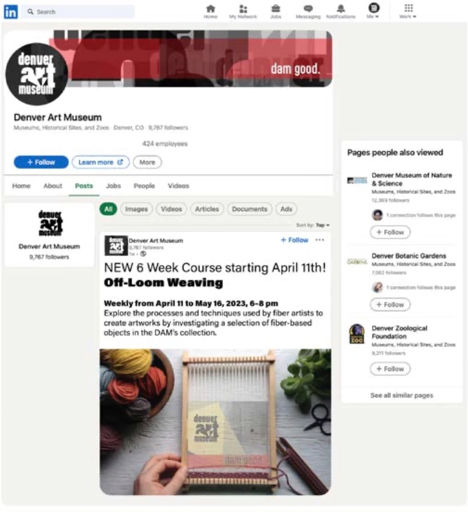Open the weaving loom post image
This screenshot has height=512, width=468.
point(215,422)
